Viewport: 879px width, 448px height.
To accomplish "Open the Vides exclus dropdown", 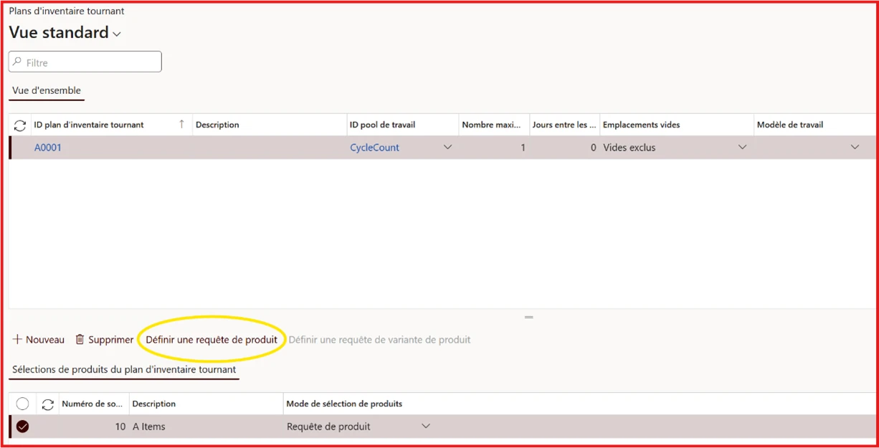I will pyautogui.click(x=742, y=148).
